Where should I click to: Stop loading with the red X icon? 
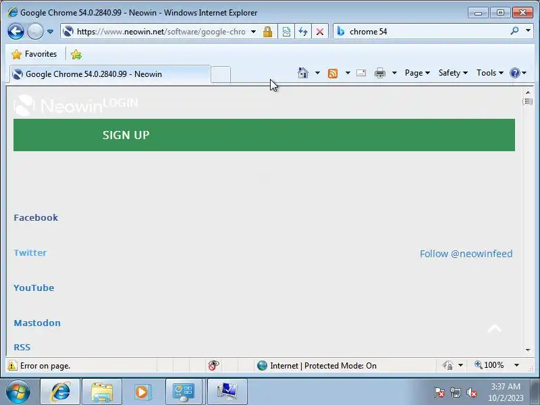tap(319, 32)
